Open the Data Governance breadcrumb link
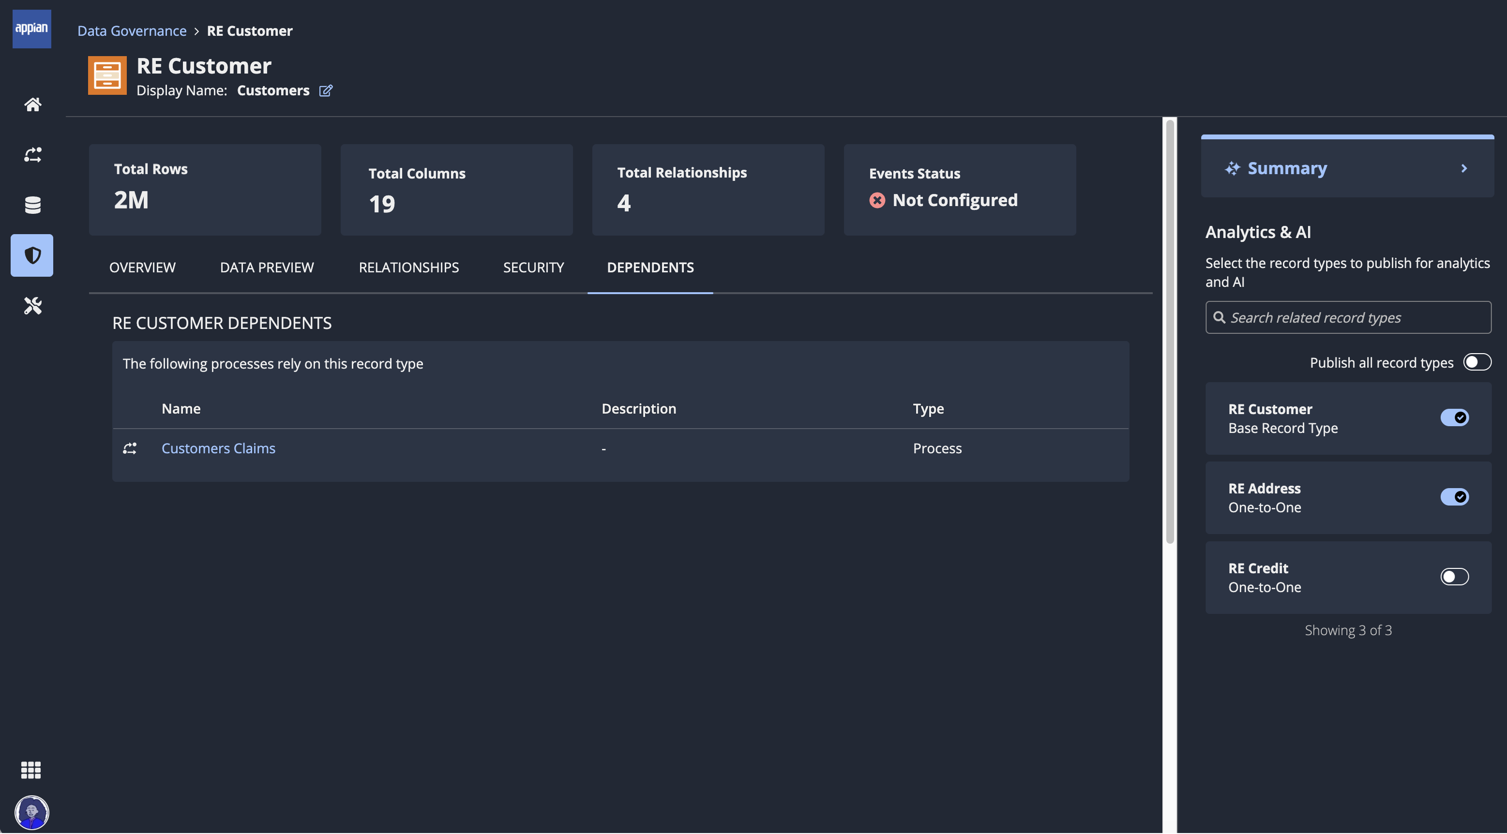Viewport: 1507px width, 834px height. pos(132,30)
